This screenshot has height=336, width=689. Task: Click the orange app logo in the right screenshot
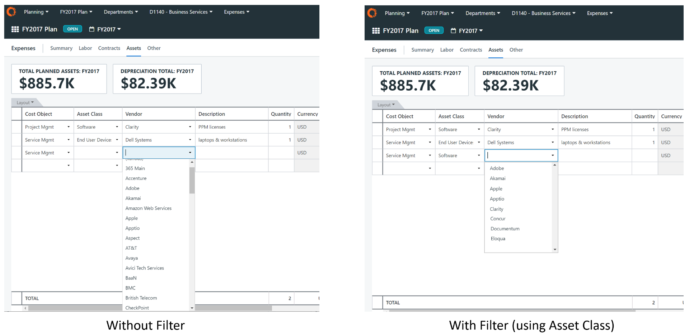click(372, 13)
